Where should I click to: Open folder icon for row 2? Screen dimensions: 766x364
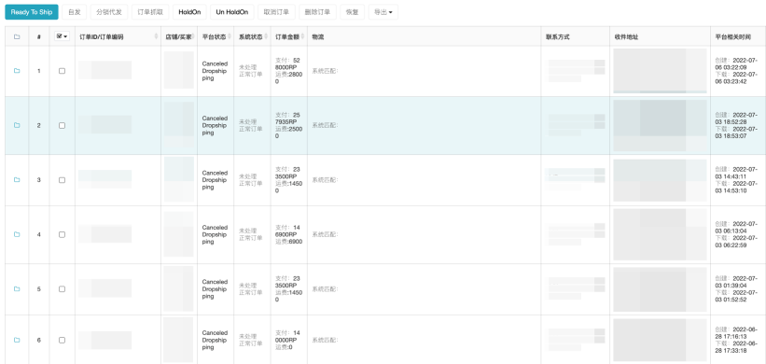pyautogui.click(x=17, y=126)
